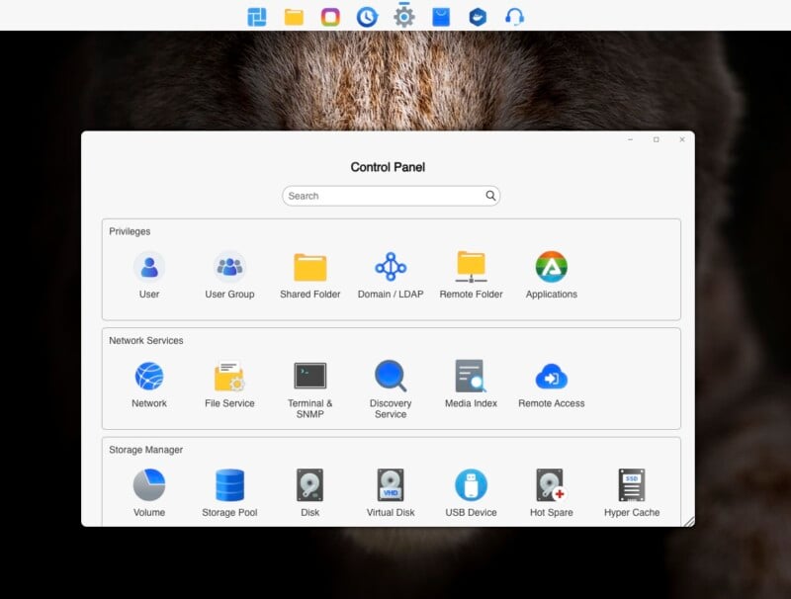Open the shopping bag app in top dock
Image resolution: width=791 pixels, height=599 pixels.
[x=441, y=17]
